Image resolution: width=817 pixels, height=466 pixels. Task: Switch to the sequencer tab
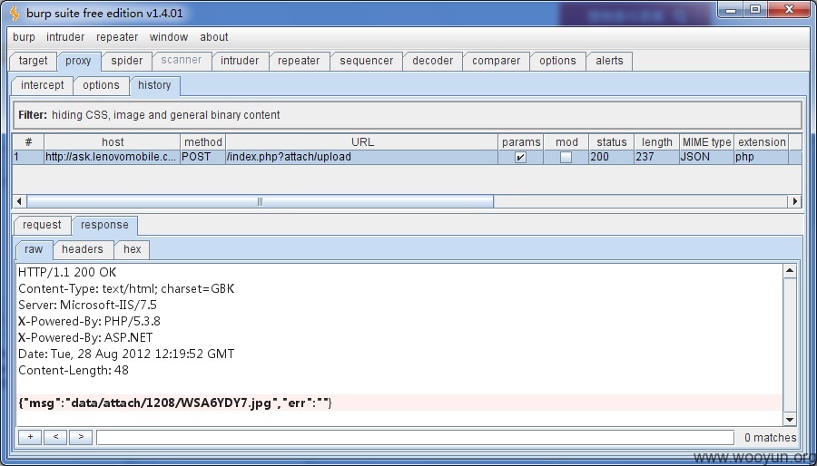(367, 61)
